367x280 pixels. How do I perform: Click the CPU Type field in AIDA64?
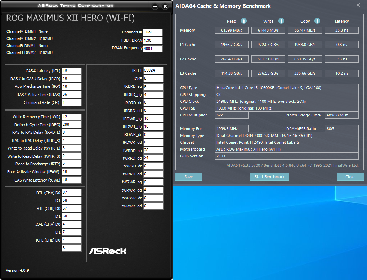coord(286,88)
